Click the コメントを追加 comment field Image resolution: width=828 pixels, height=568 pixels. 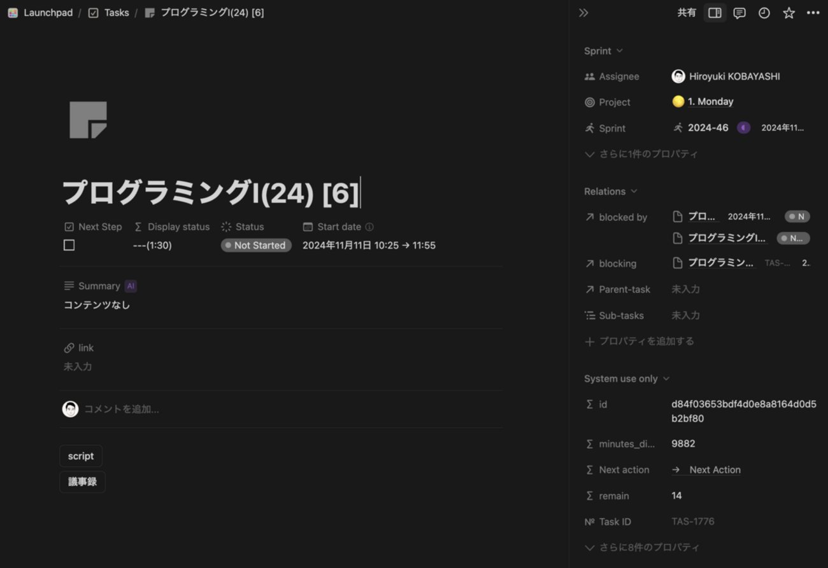pos(122,409)
